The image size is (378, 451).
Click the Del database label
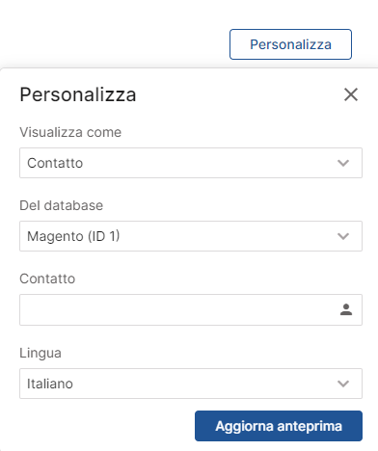click(x=62, y=205)
